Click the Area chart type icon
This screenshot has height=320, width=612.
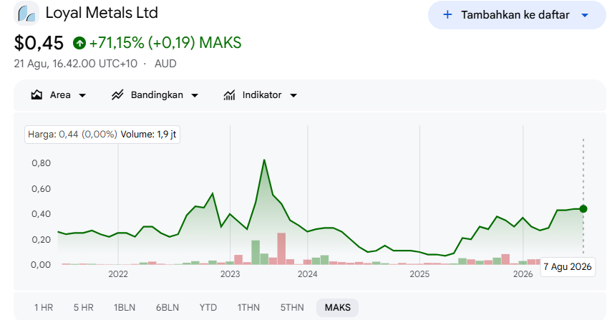[37, 94]
